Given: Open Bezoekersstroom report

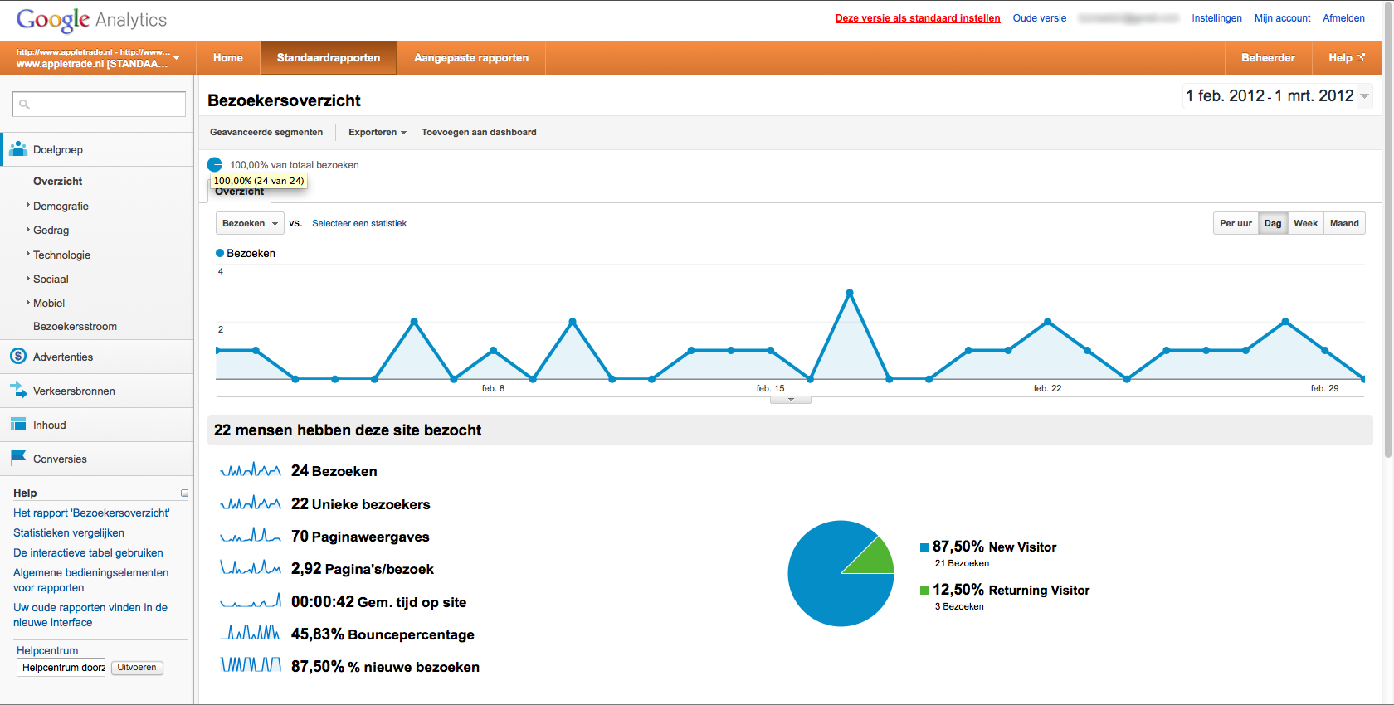Looking at the screenshot, I should (75, 326).
